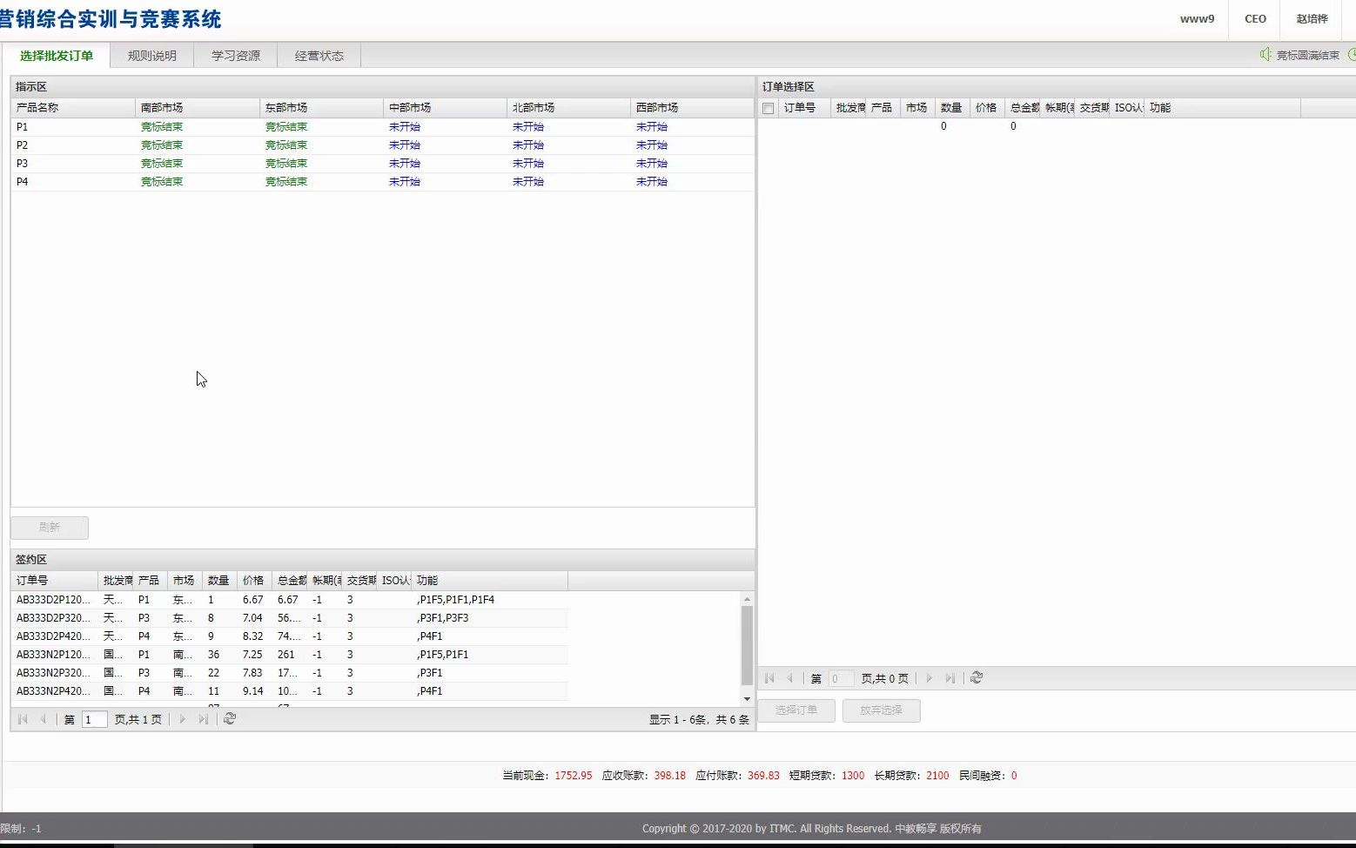Click the 短期贷款 value 1300
1356x848 pixels.
pos(853,776)
